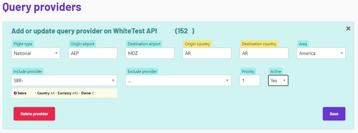
Task: Click the Origin country input field
Action: [x=207, y=53]
